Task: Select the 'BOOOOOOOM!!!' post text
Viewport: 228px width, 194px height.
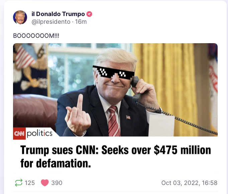Action: pyautogui.click(x=36, y=36)
